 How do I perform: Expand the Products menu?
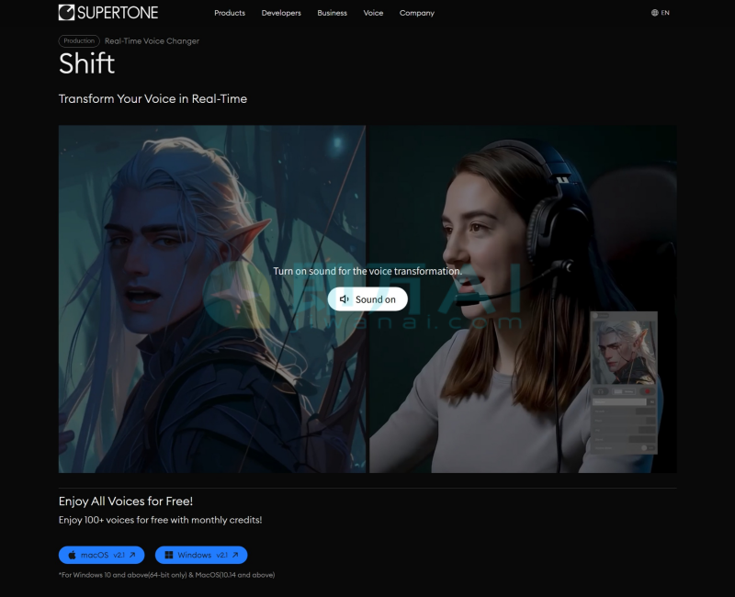tap(230, 13)
